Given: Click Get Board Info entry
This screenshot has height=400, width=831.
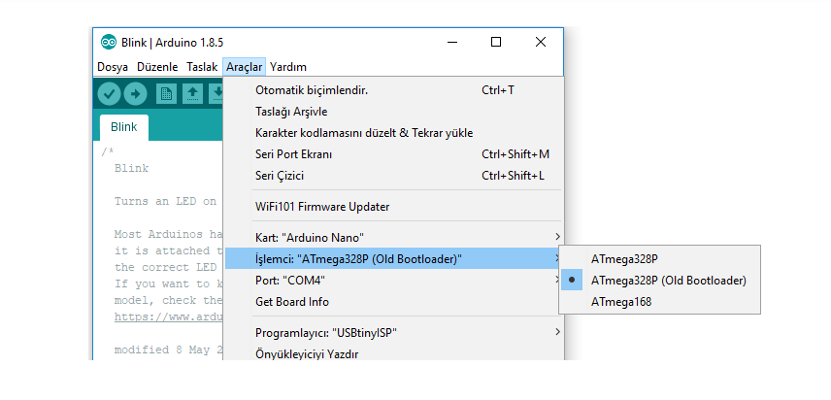Looking at the screenshot, I should coord(393,302).
